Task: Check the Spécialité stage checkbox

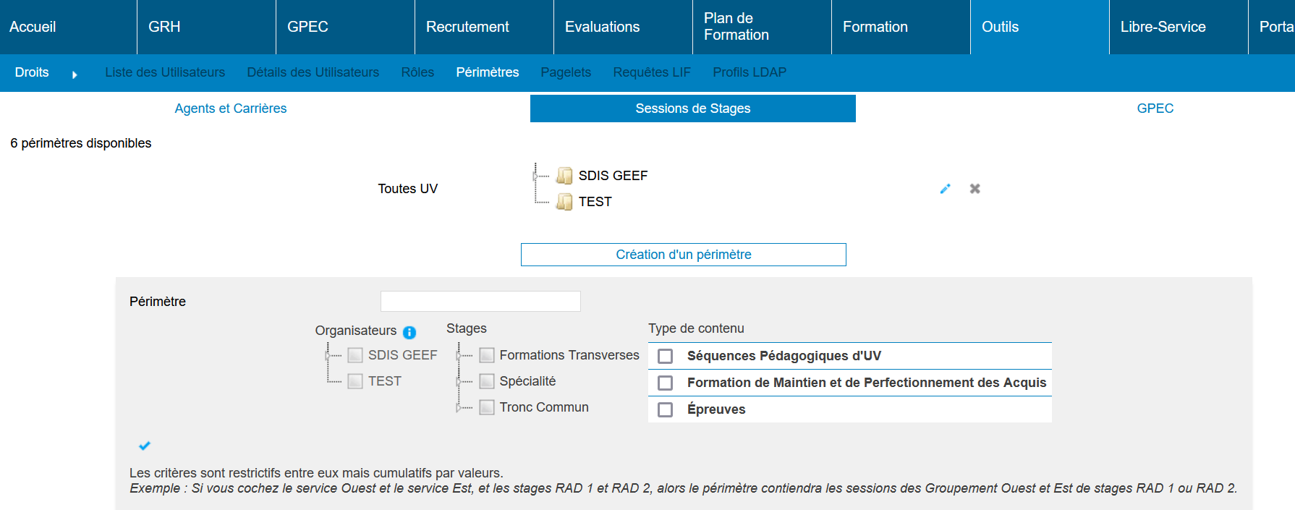Action: 487,381
